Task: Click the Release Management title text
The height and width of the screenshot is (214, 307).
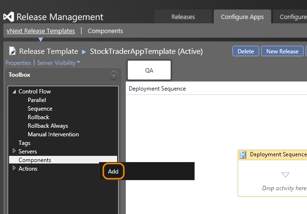Action: (x=60, y=17)
